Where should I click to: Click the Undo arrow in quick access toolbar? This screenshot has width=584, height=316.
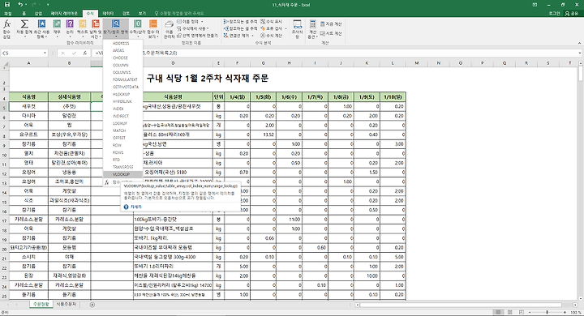[x=20, y=5]
